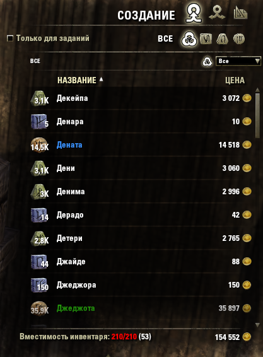This screenshot has height=357, width=263.
Task: Filter by round aspect runestone icon
Action: pyautogui.click(x=239, y=38)
